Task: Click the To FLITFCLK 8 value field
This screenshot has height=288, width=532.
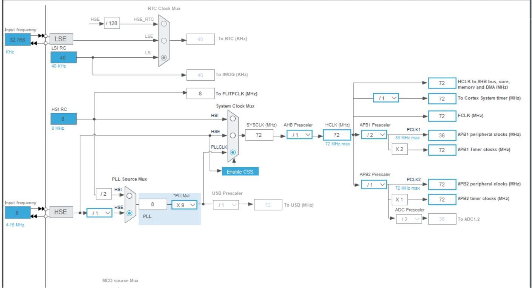Action: tap(200, 93)
